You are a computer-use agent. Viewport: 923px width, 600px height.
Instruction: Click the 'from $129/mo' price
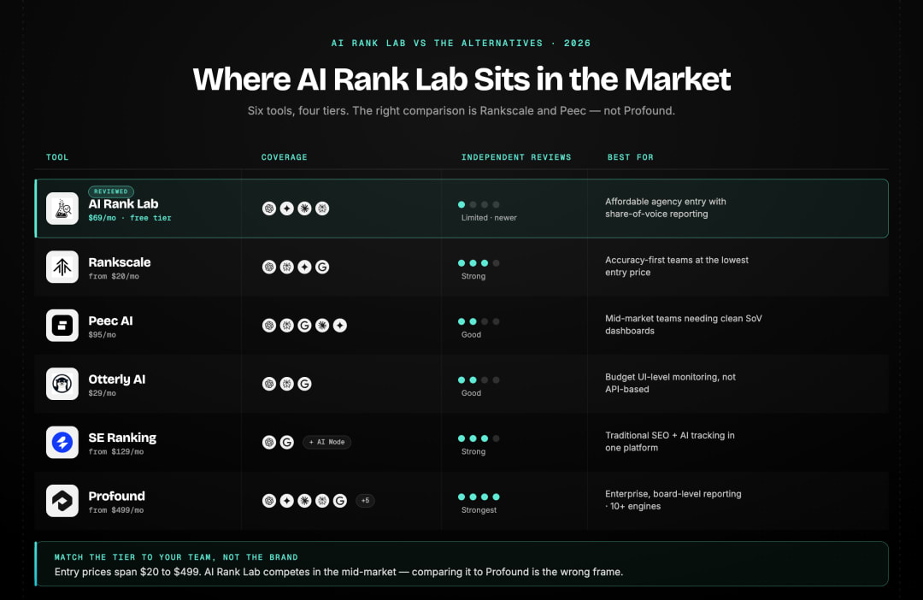click(116, 451)
